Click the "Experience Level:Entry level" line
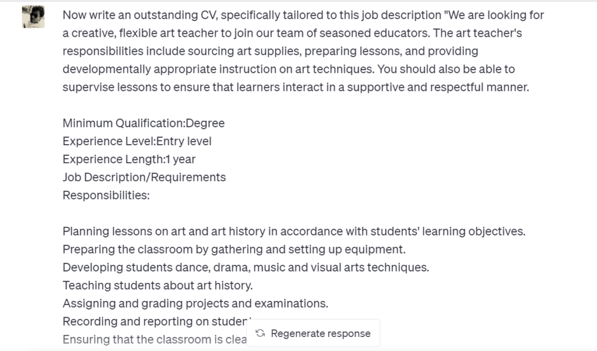This screenshot has width=597, height=351. [x=137, y=141]
